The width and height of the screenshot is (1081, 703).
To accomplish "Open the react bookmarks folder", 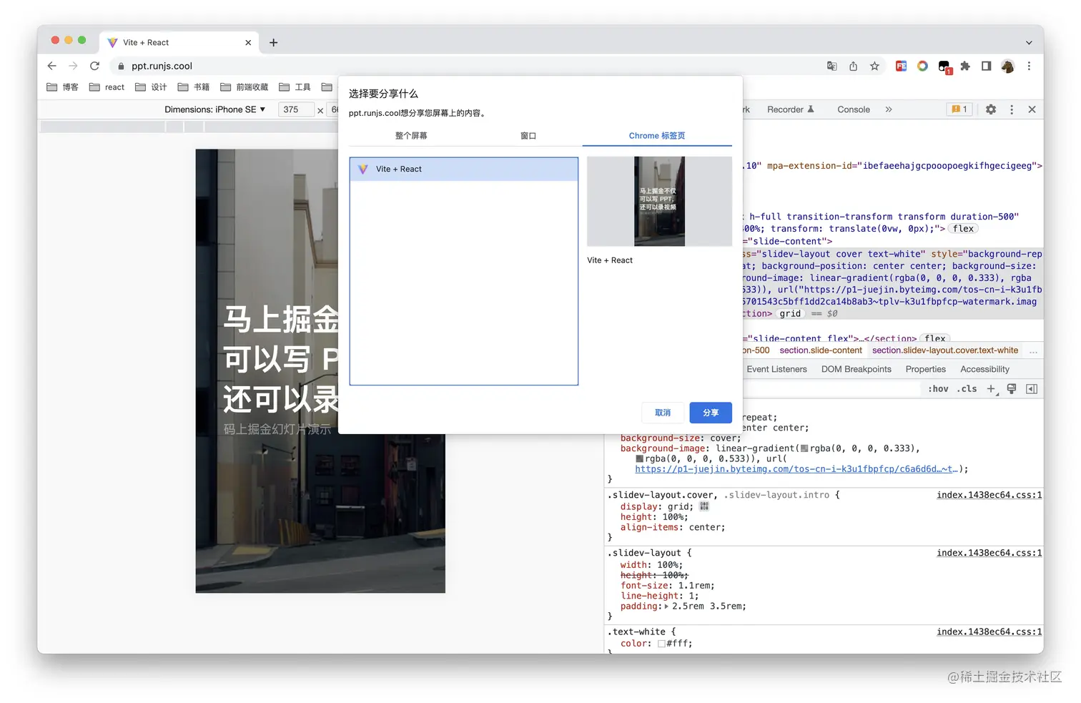I will [x=107, y=87].
